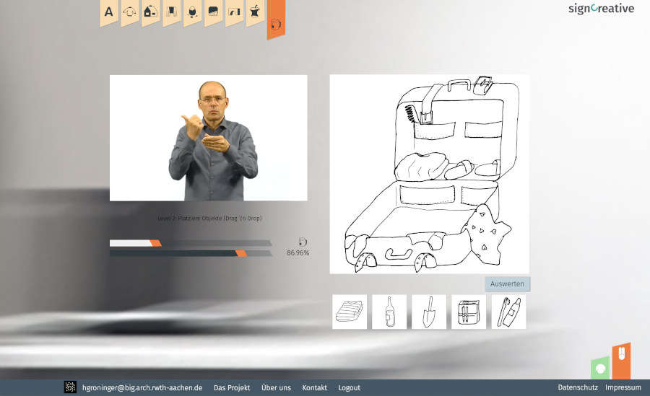Select the folded towel object thumbnail
Screen dimensions: 650x396
pos(350,312)
